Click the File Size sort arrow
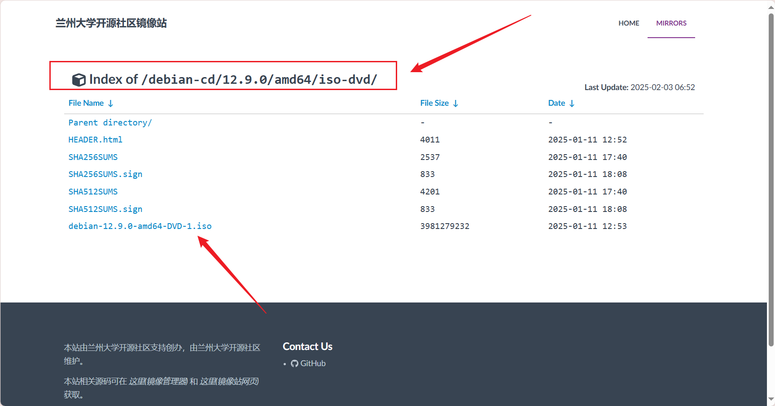 (x=455, y=104)
